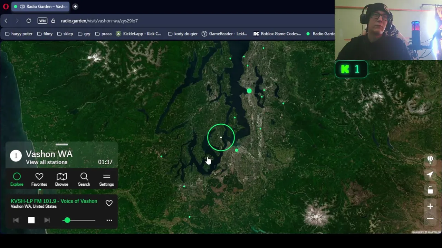Viewport: 442px width, 248px height.
Task: Open the filmy bookmark folder
Action: click(45, 34)
